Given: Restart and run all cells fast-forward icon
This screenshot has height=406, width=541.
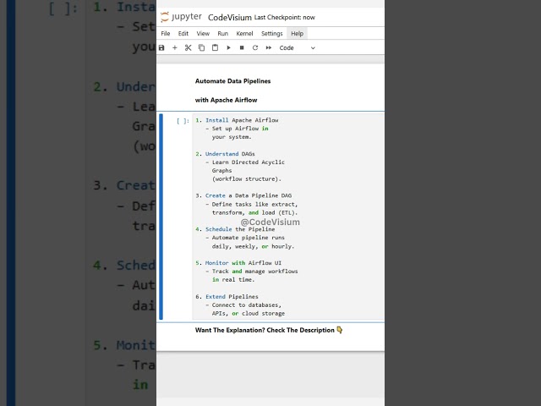Looking at the screenshot, I should 269,47.
